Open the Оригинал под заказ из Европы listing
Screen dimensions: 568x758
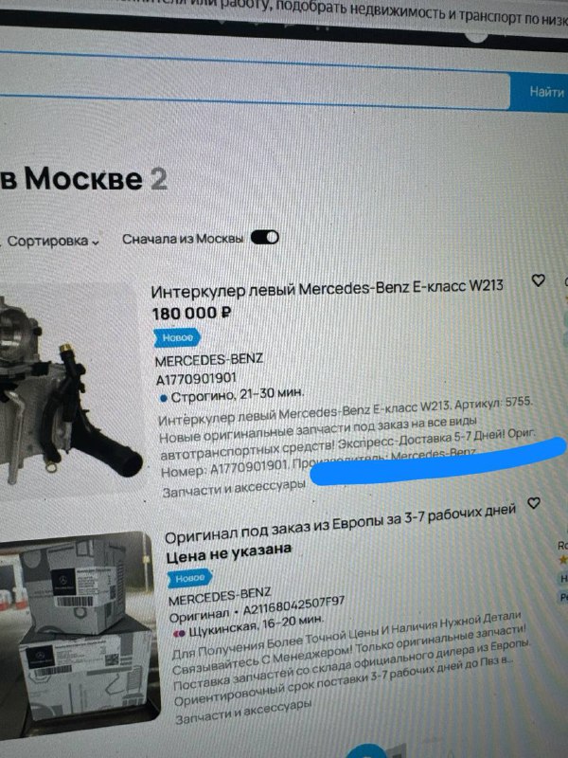341,524
